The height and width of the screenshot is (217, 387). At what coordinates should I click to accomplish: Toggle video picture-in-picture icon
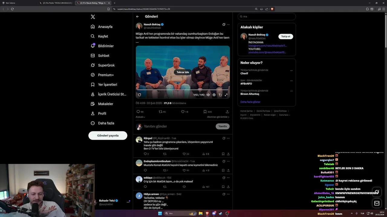220,95
